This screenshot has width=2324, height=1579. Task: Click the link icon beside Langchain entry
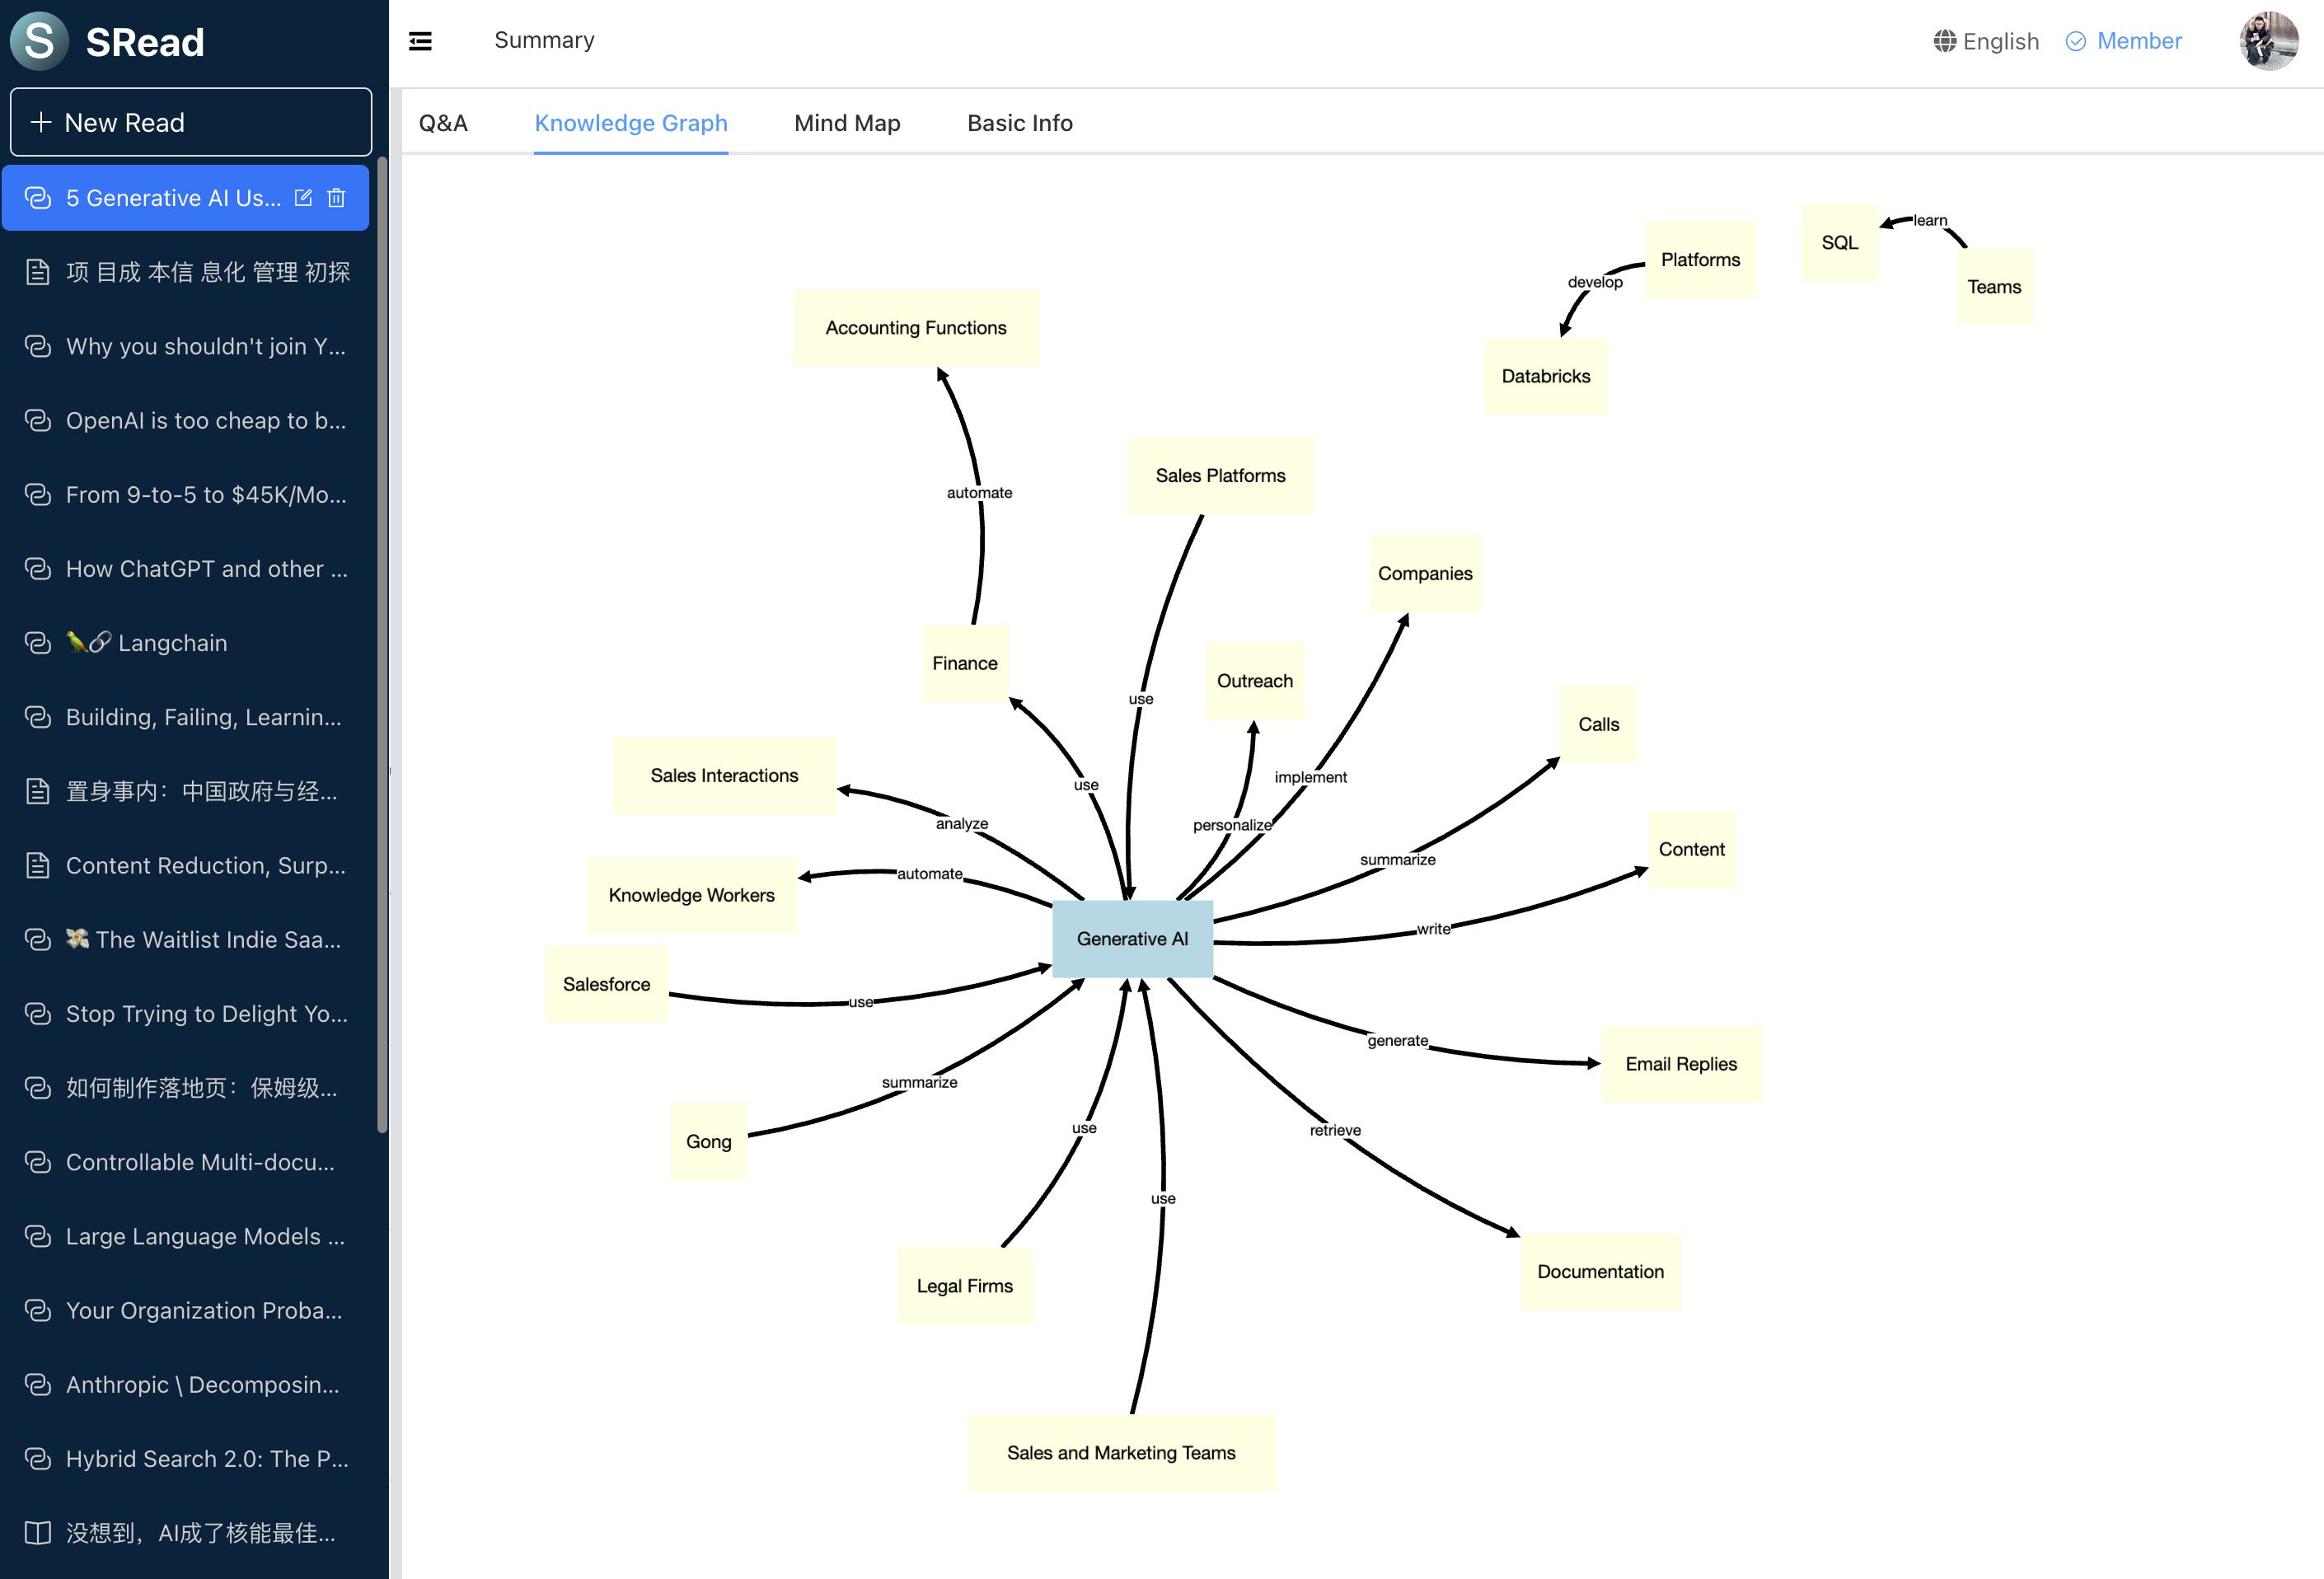coord(37,643)
